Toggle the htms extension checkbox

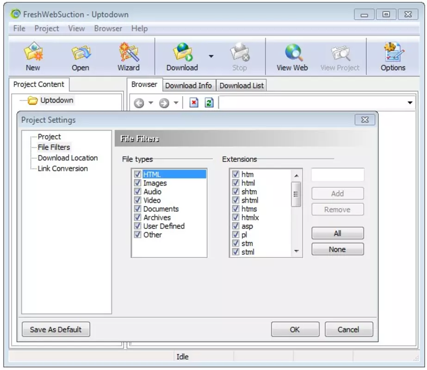tap(235, 209)
